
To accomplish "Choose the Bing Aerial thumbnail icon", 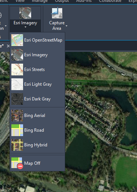I will (x=17, y=115).
